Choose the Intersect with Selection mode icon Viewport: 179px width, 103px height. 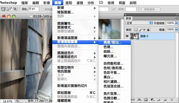point(15,9)
